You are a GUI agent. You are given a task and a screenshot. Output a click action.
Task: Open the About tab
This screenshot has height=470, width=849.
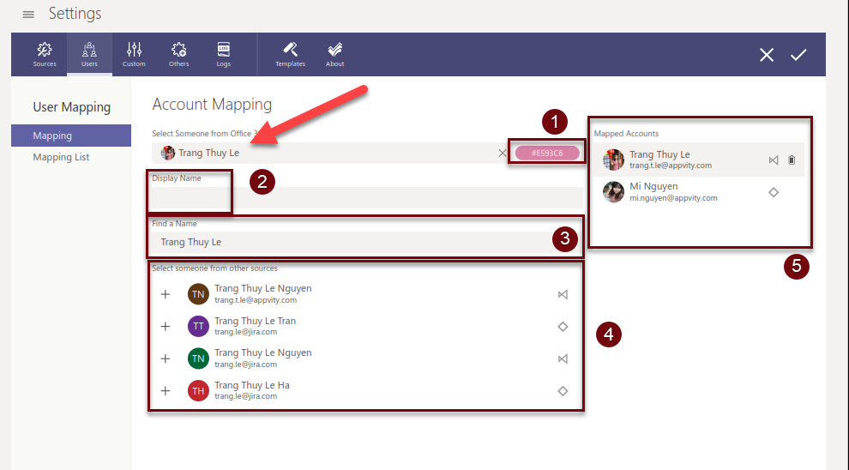tap(335, 54)
